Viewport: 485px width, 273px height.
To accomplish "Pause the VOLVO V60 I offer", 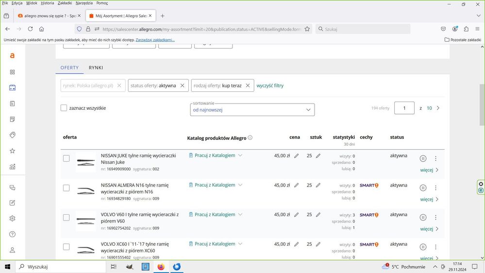I will pyautogui.click(x=423, y=217).
